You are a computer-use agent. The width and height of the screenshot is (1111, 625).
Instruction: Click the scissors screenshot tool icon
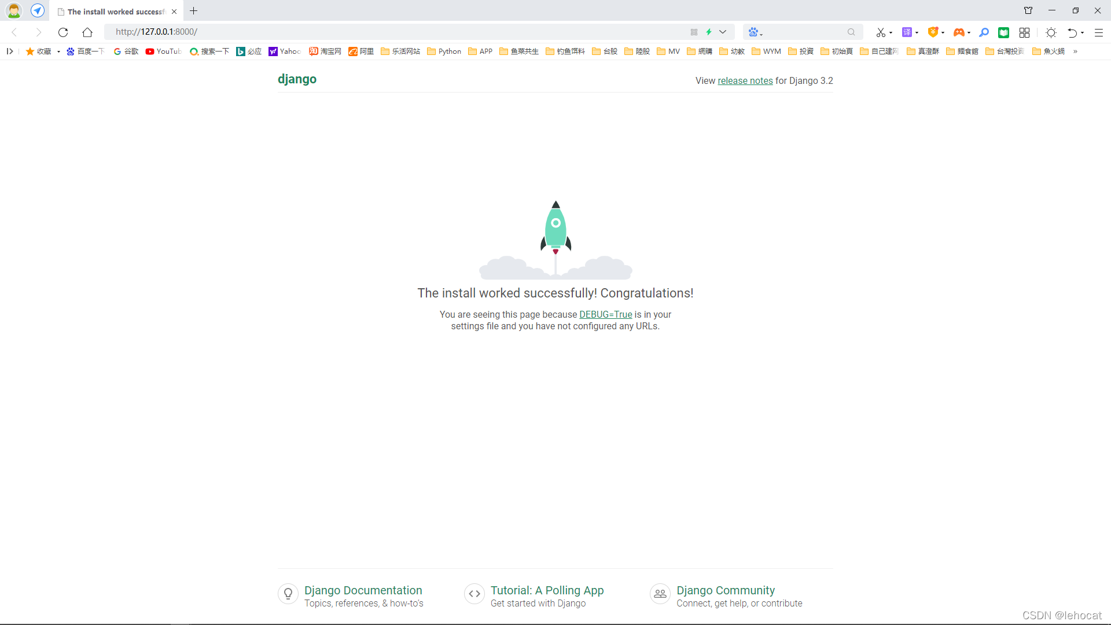point(880,32)
